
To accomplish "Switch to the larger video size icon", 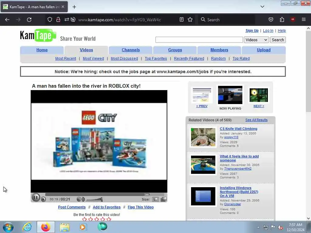I will coord(164,199).
